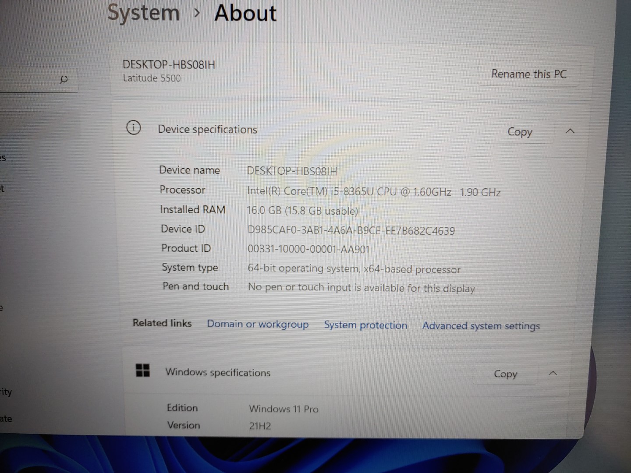Click the Latitude 5500 model text
Viewport: 631px width, 473px height.
[152, 78]
